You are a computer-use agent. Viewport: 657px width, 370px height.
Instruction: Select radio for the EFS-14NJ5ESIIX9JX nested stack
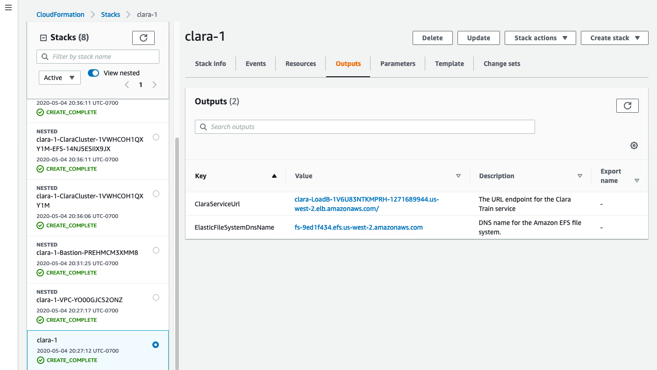pos(156,137)
